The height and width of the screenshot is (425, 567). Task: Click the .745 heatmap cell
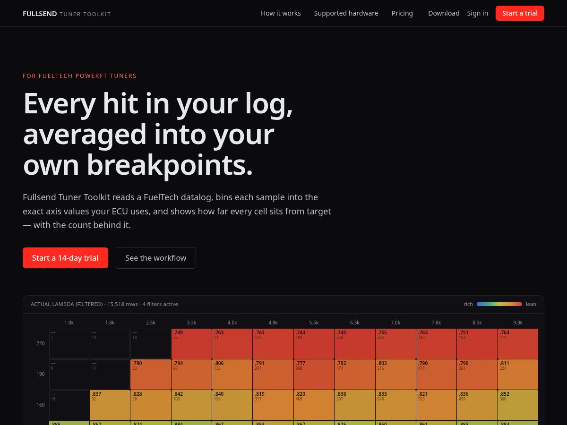(355, 344)
